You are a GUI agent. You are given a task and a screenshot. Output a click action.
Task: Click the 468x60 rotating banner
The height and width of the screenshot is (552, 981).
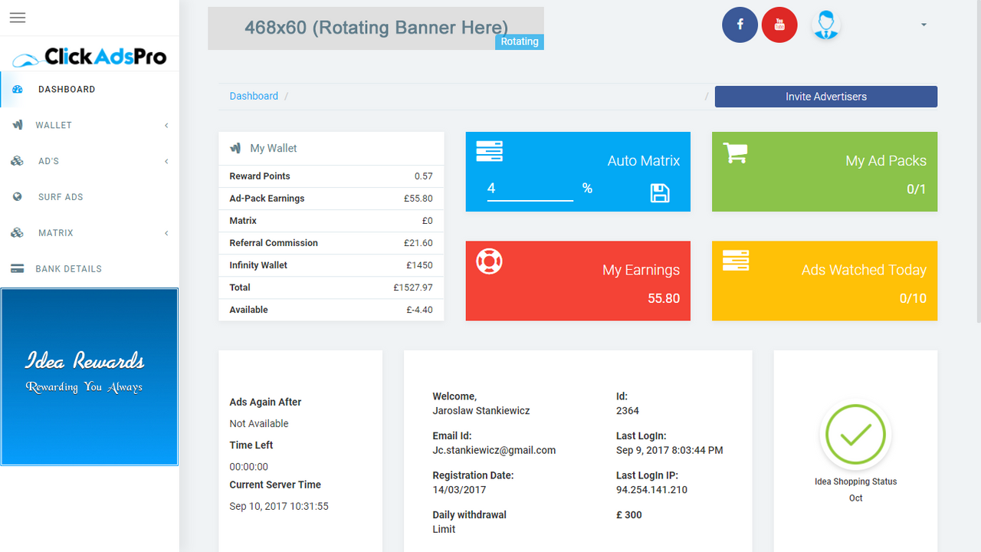(x=376, y=28)
